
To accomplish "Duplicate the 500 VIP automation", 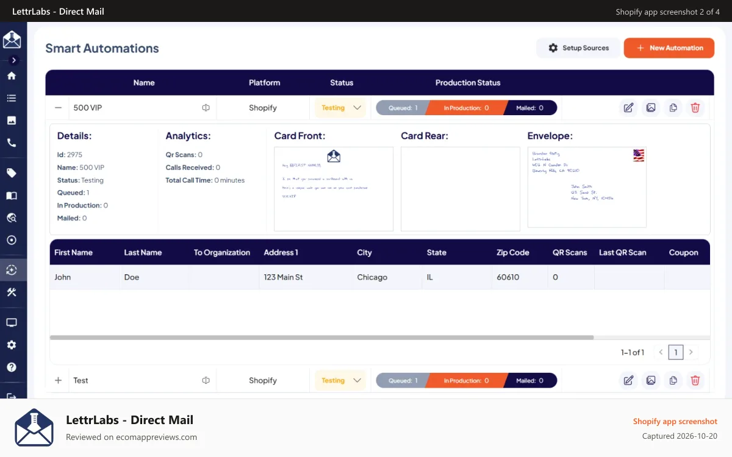I will 673,108.
